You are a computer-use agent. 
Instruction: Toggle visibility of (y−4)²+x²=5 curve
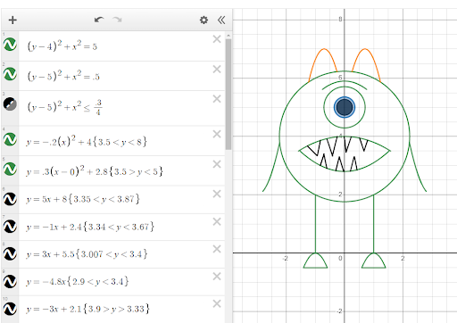(10, 45)
